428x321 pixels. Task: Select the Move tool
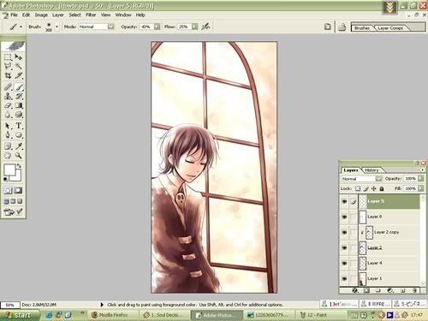click(19, 57)
